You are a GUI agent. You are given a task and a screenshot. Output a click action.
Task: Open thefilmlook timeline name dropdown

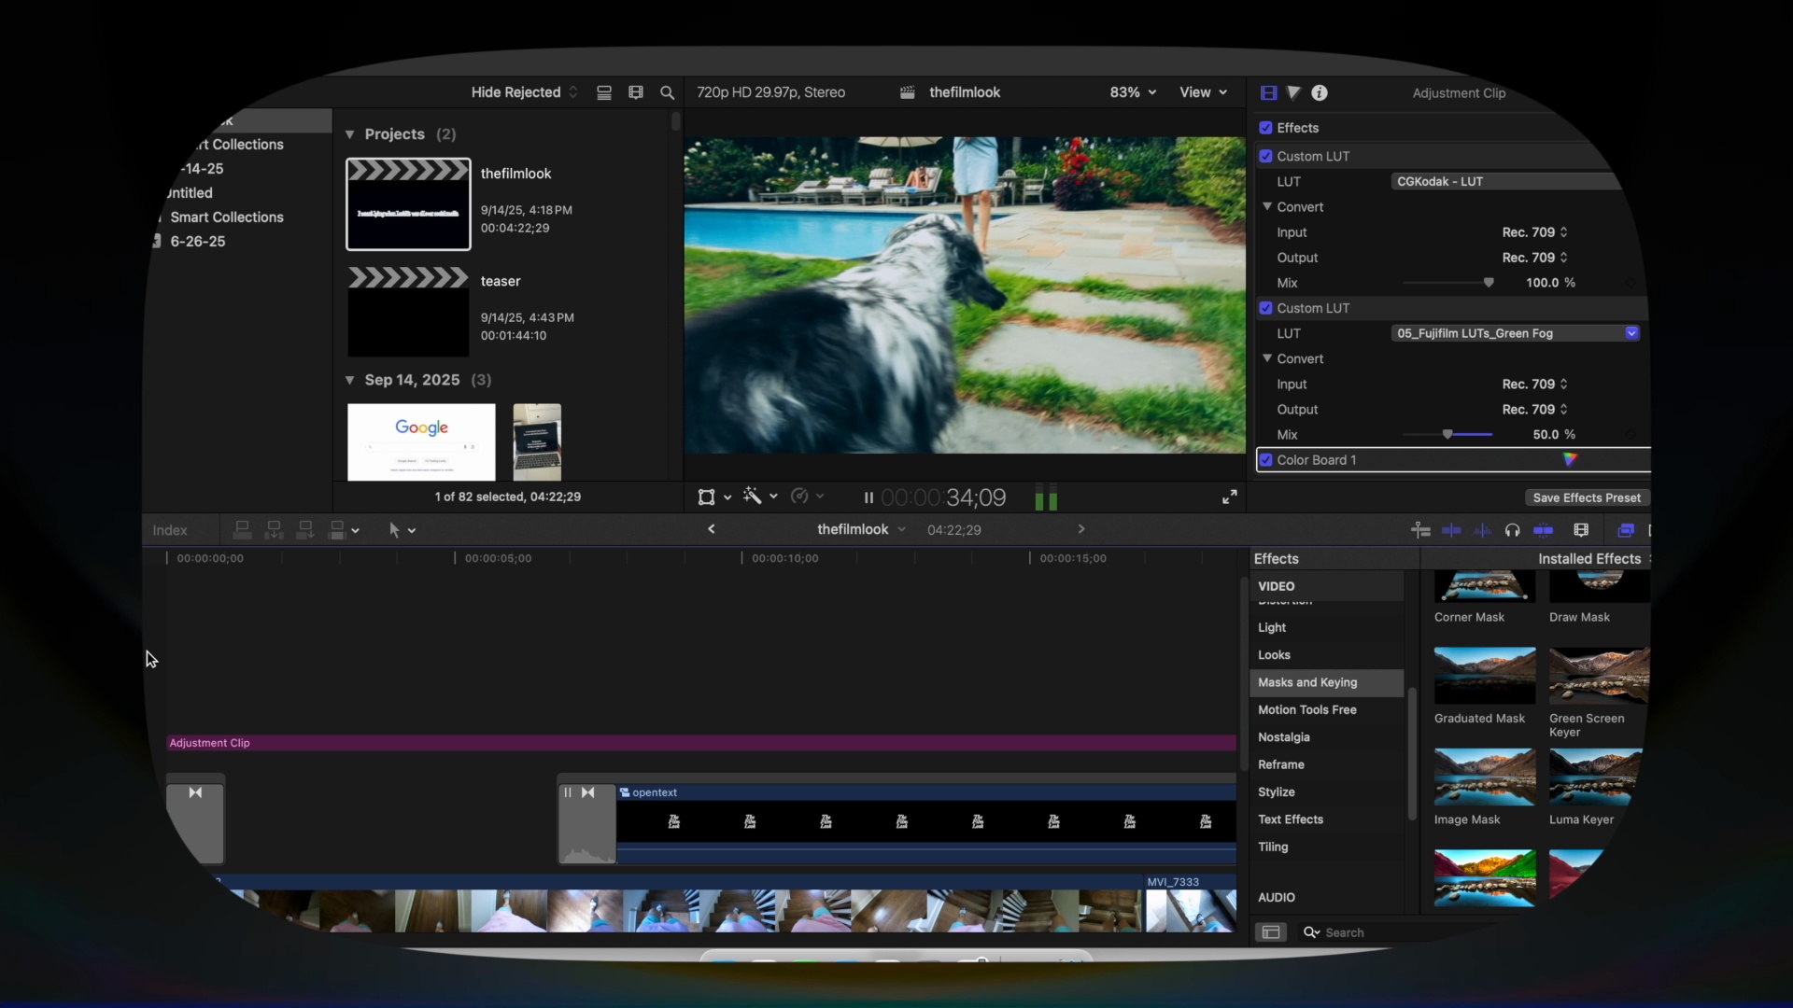[x=861, y=529]
